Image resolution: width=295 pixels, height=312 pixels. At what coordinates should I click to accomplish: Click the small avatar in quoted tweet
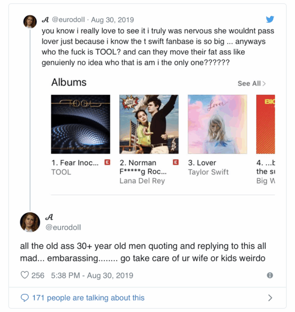pos(30,22)
